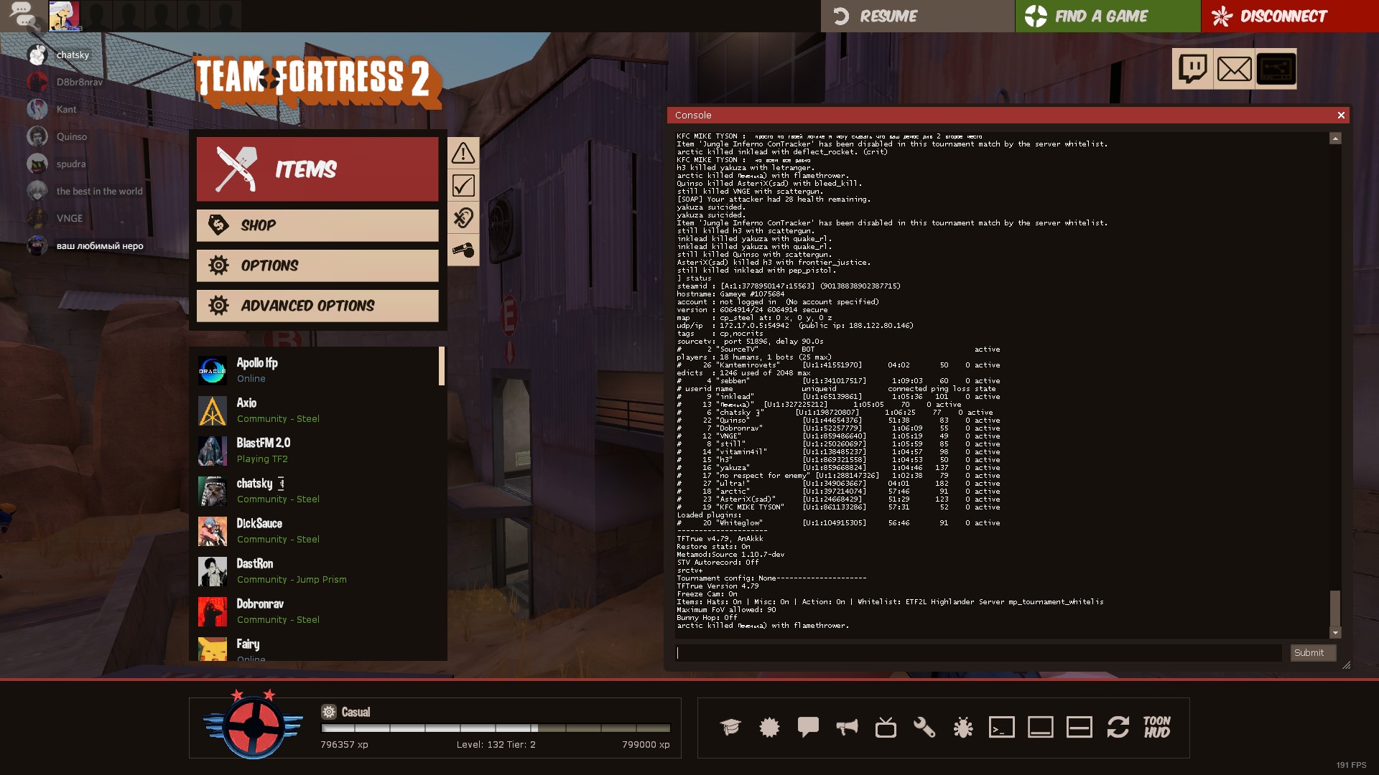The width and height of the screenshot is (1379, 775).
Task: Open the checkmark contracts icon
Action: (463, 185)
